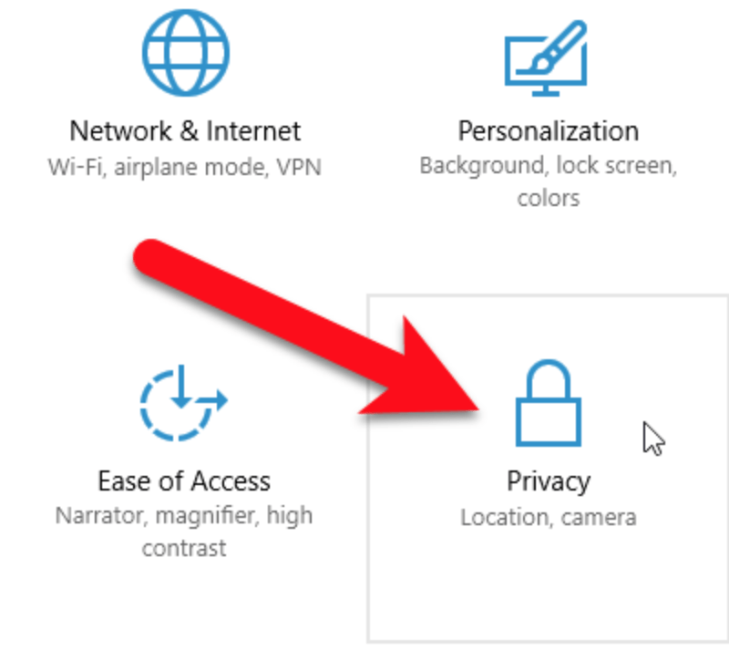Go to the Ease of Access title

pyautogui.click(x=184, y=480)
